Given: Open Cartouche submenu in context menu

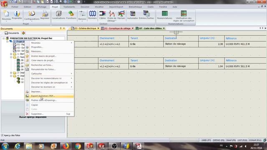Looking at the screenshot, I should click(x=49, y=74).
